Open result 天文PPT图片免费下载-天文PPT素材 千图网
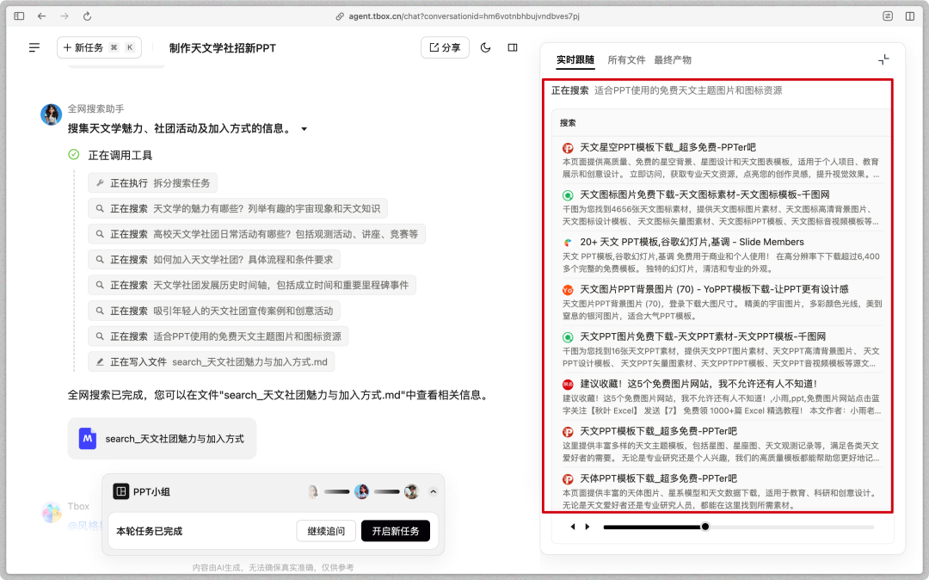 pyautogui.click(x=703, y=336)
